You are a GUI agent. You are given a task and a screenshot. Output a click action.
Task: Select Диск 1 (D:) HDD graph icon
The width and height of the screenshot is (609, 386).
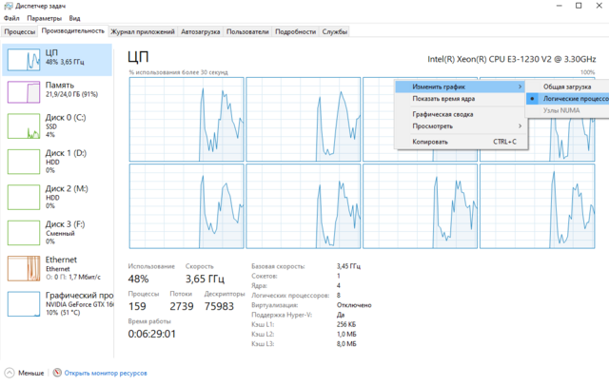24,163
